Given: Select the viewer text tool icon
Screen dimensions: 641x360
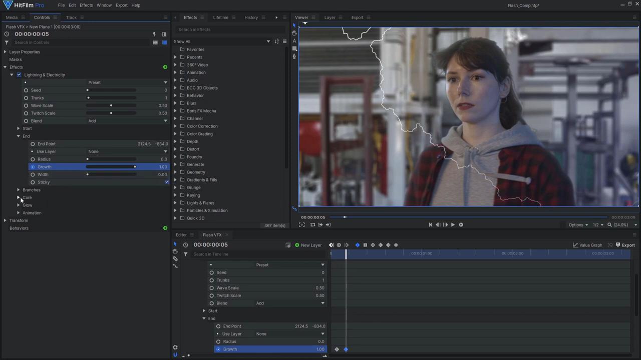Looking at the screenshot, I should click(294, 41).
